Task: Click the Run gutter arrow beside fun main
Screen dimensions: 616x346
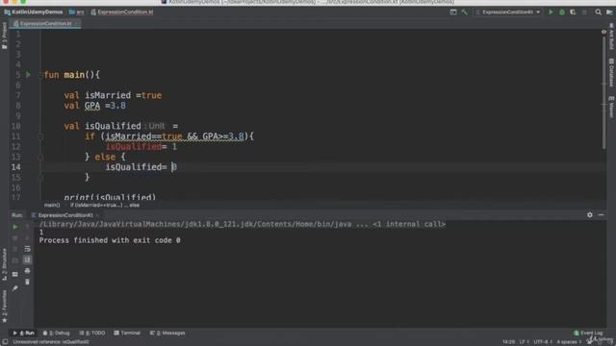Action: (28, 75)
